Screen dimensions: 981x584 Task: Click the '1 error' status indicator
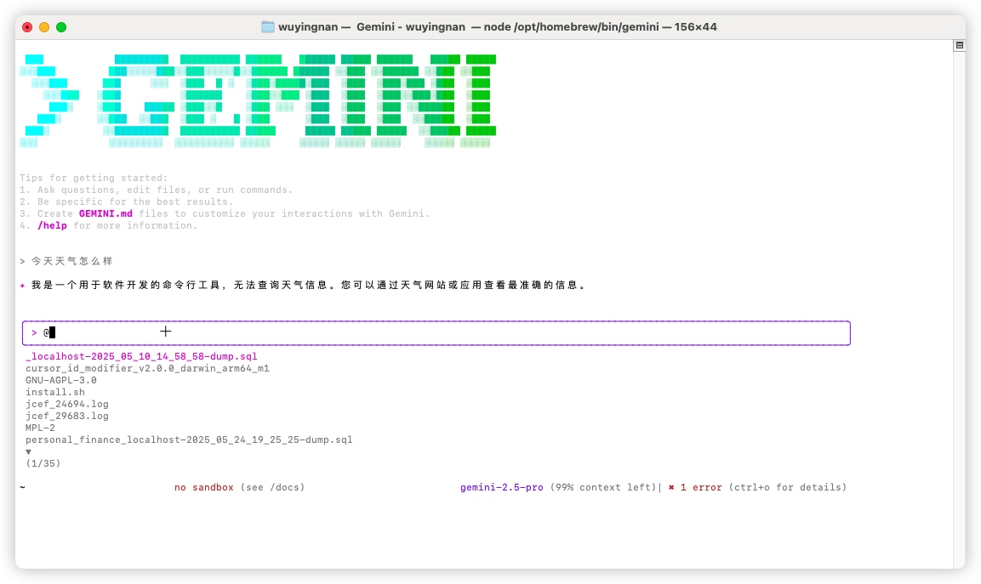click(x=701, y=487)
